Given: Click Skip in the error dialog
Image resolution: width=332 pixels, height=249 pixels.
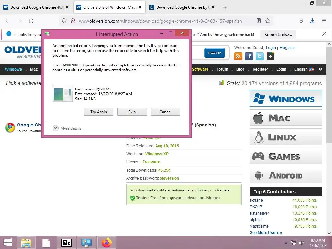Looking at the screenshot, I should pyautogui.click(x=132, y=112).
